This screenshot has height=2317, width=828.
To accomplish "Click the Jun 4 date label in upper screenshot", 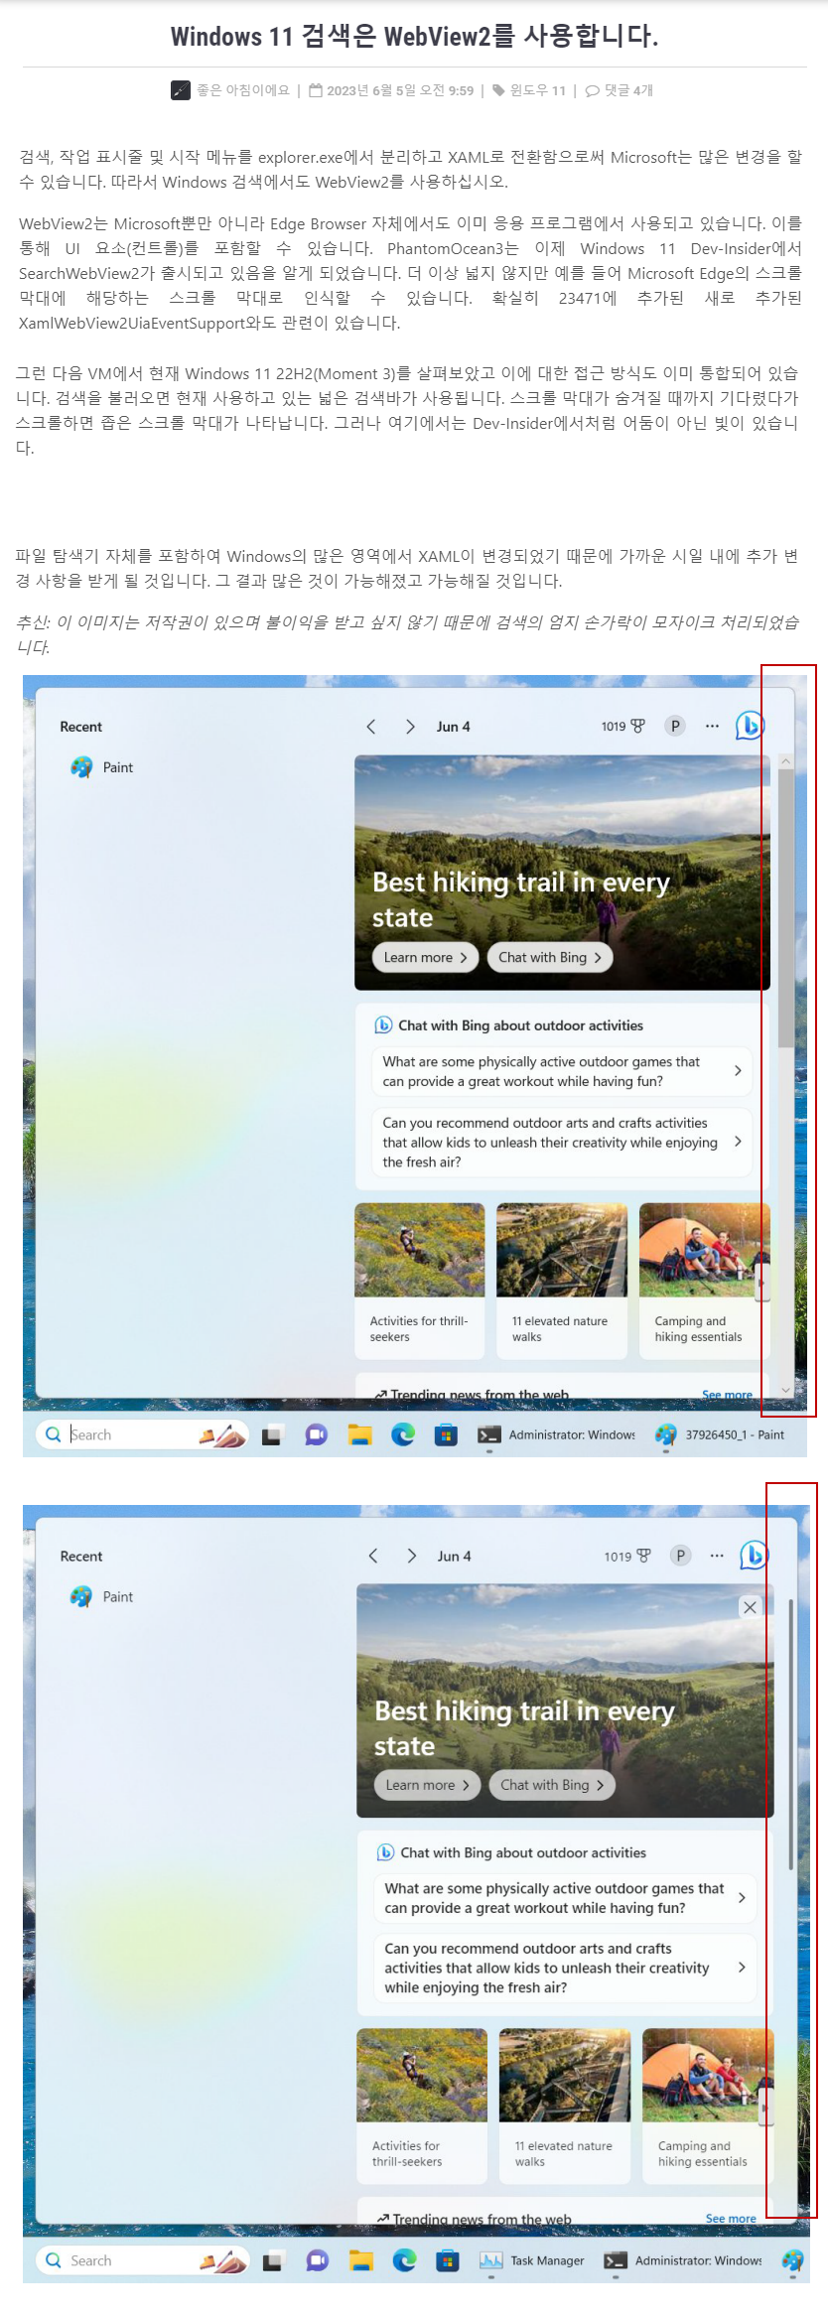I will 454,727.
